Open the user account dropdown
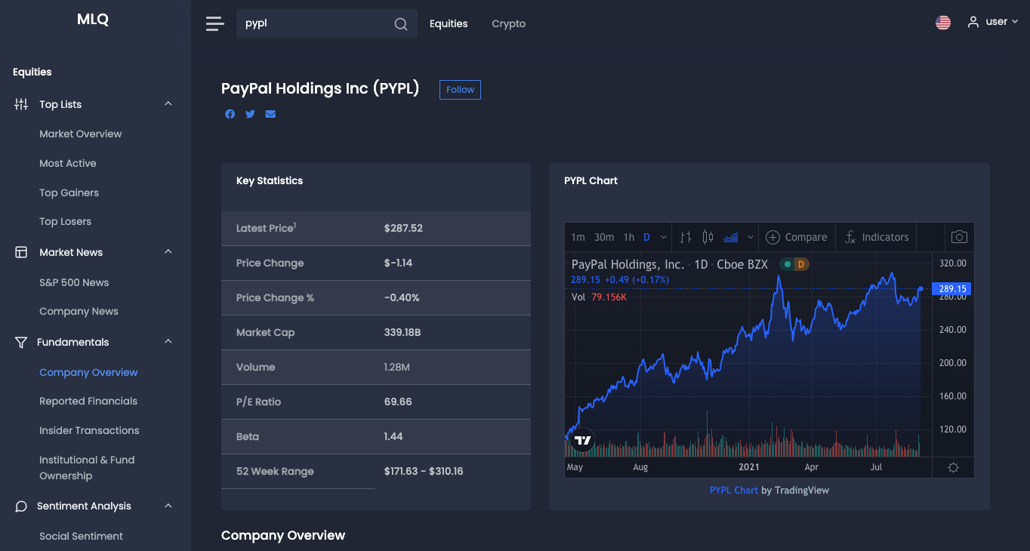Viewport: 1030px width, 551px height. [994, 22]
